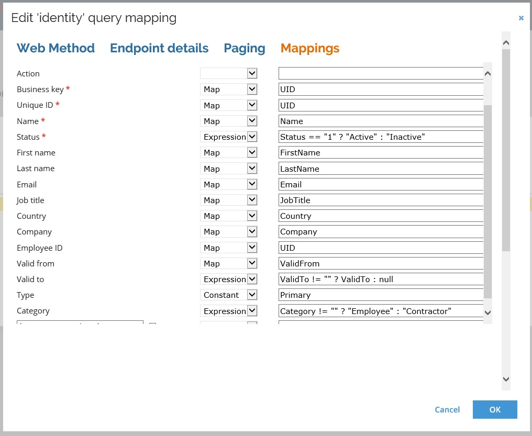
Task: Click the Category row label
Action: (33, 311)
